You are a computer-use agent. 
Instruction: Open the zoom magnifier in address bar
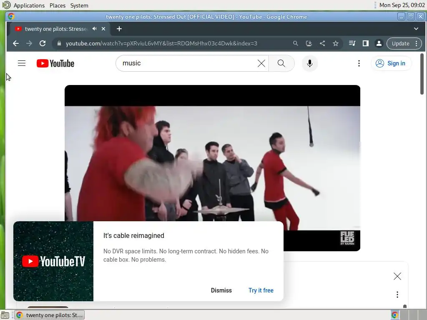pyautogui.click(x=296, y=43)
